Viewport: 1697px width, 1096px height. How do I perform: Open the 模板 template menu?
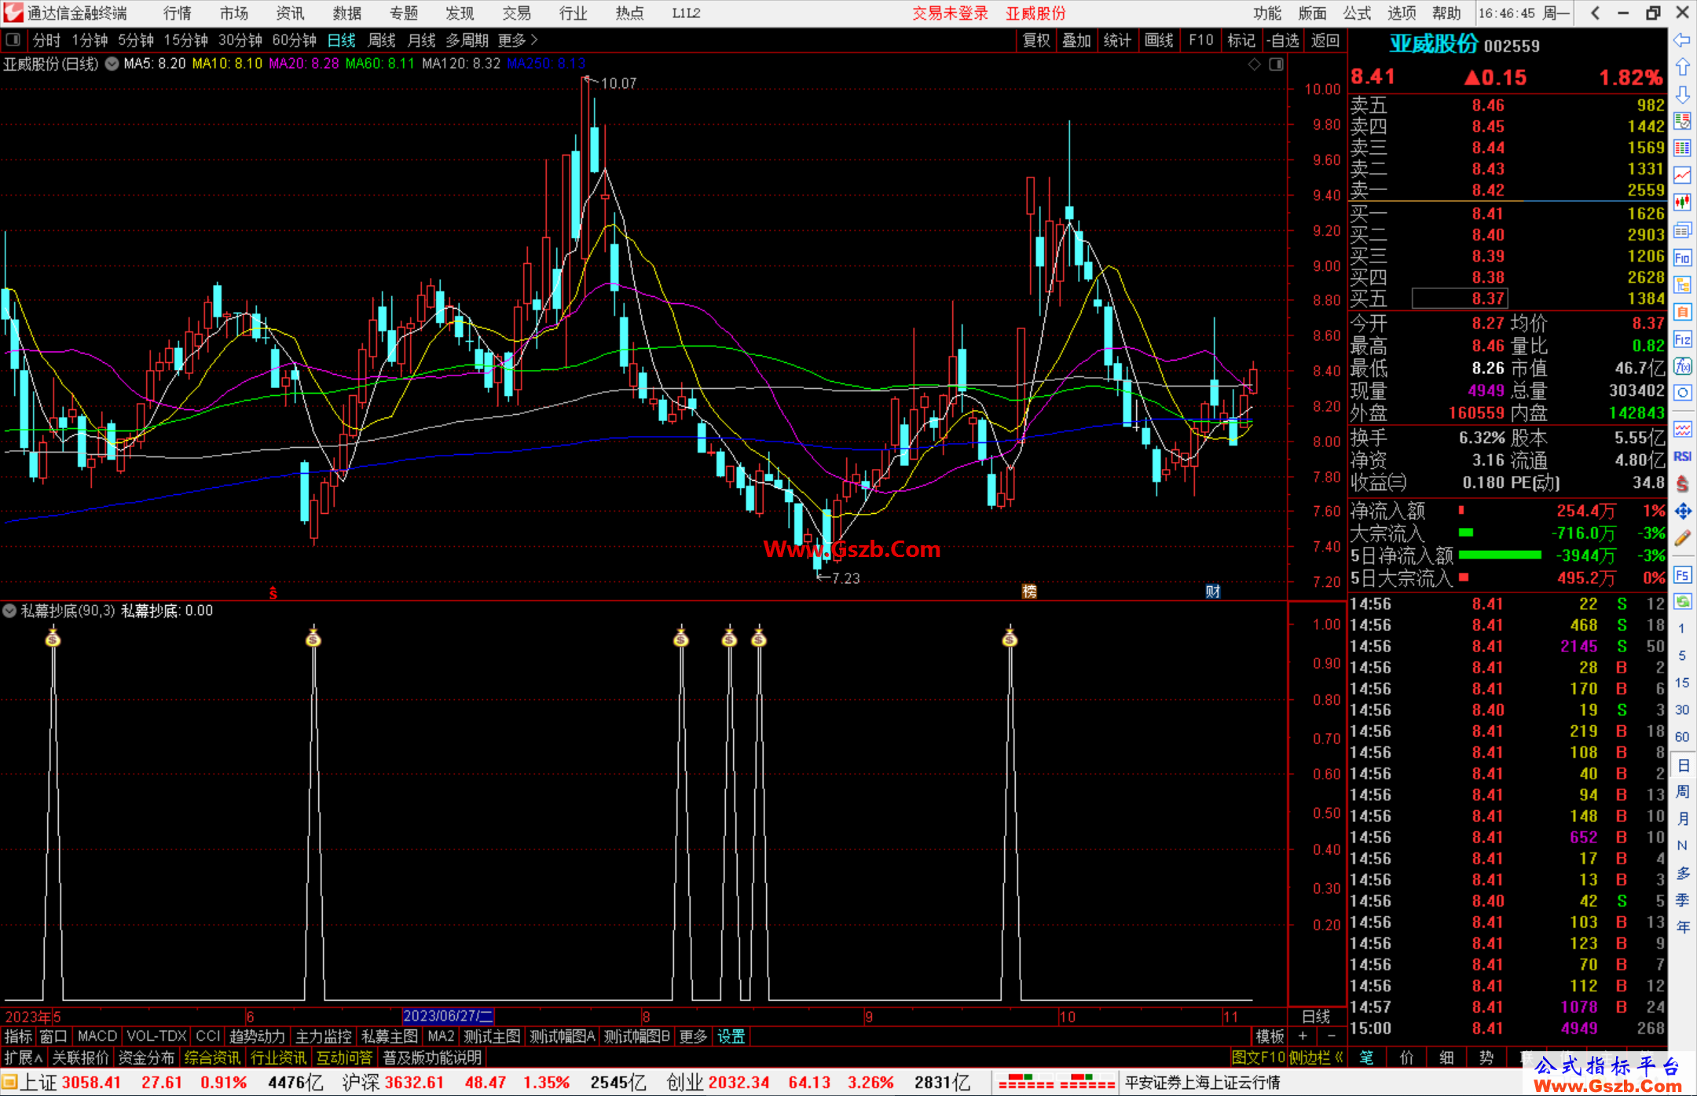pyautogui.click(x=1270, y=1036)
